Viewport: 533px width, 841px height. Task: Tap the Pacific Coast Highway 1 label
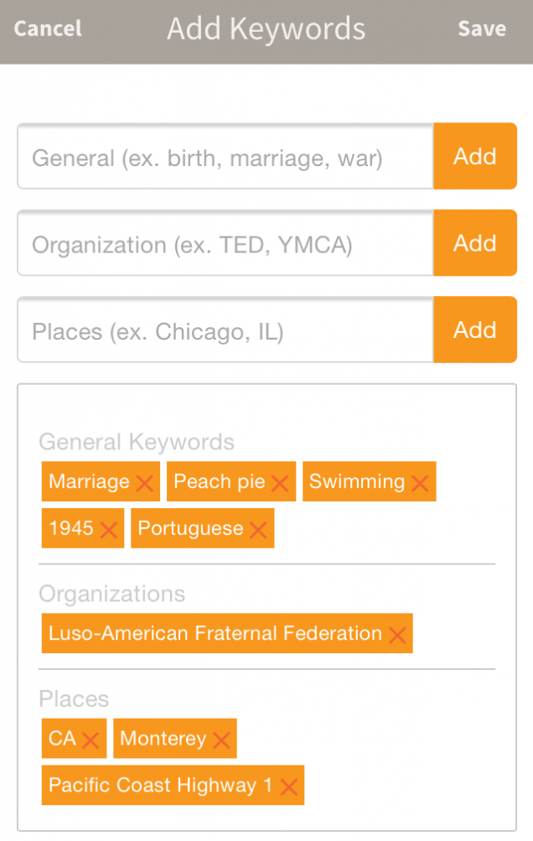coord(160,786)
